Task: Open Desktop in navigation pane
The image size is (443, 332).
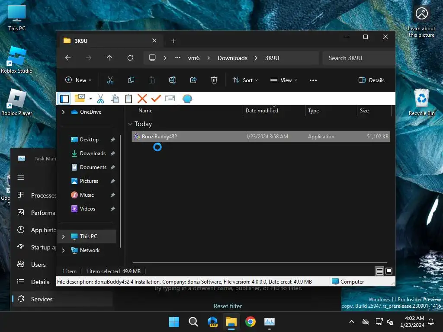Action: (89, 140)
